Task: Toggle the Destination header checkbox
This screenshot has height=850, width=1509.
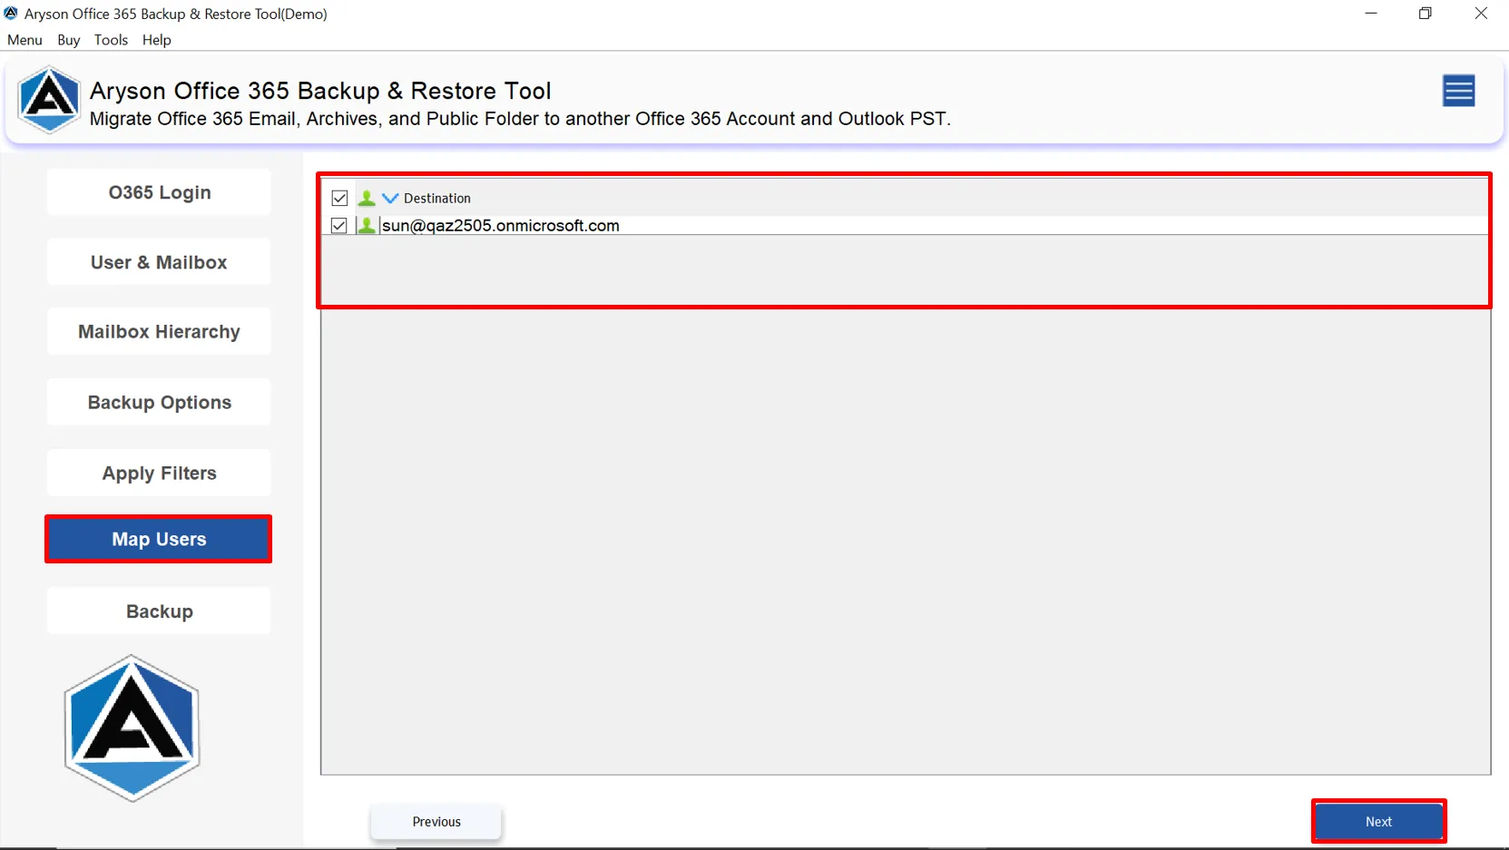Action: [x=339, y=198]
